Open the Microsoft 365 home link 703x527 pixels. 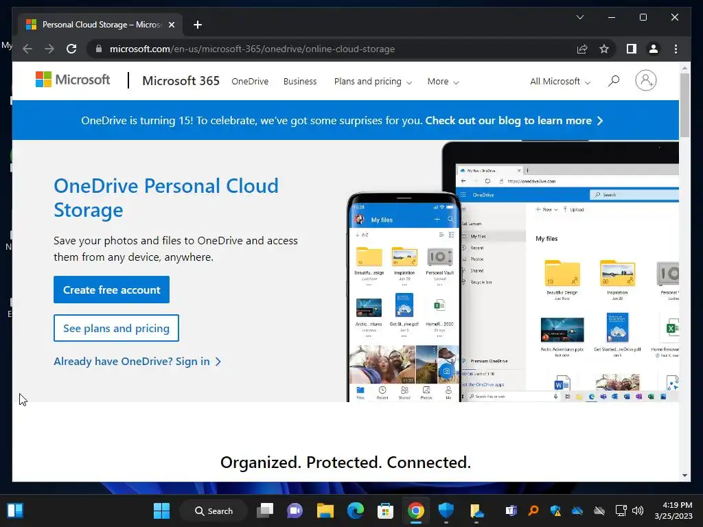(x=181, y=81)
